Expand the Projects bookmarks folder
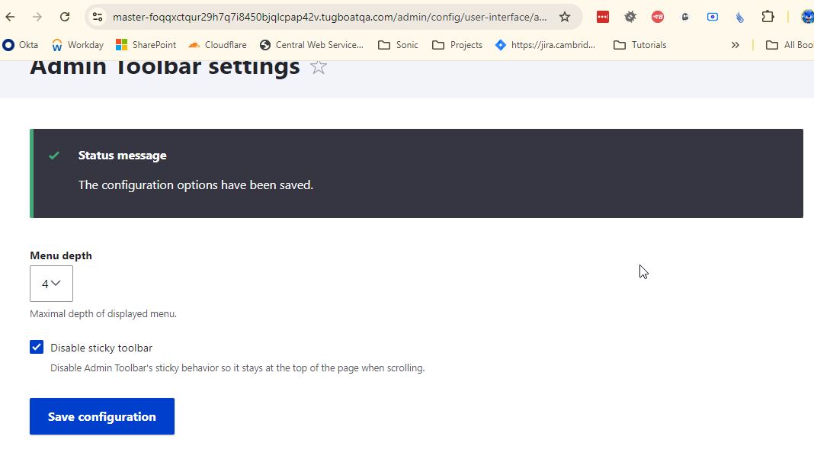 pos(457,45)
